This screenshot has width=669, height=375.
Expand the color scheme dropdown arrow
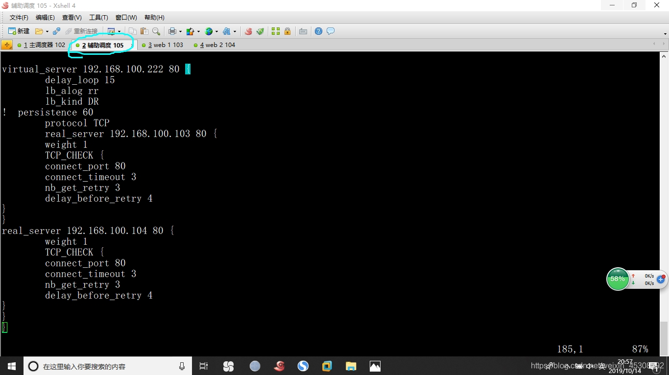(x=198, y=31)
